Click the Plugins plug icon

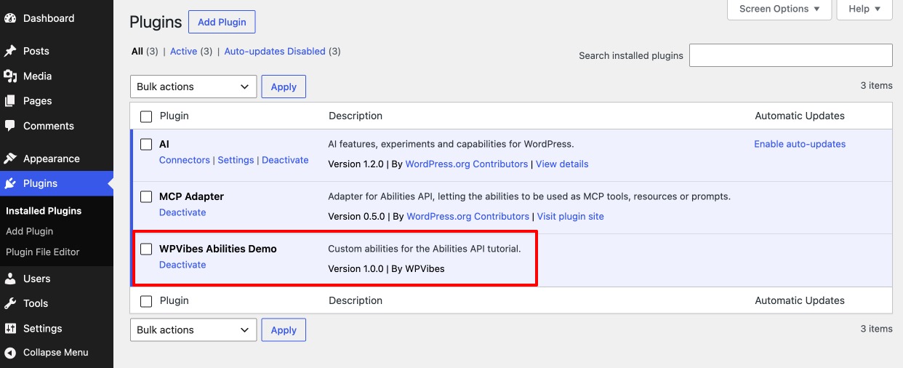point(10,183)
